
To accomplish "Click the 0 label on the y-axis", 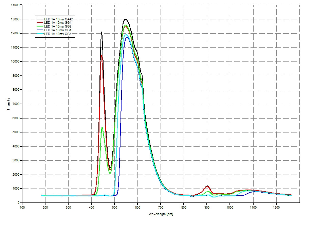I will pos(19,203).
